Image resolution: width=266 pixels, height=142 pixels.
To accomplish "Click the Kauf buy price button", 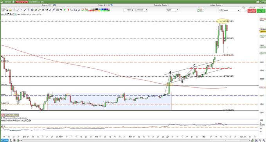I will point(261,11).
